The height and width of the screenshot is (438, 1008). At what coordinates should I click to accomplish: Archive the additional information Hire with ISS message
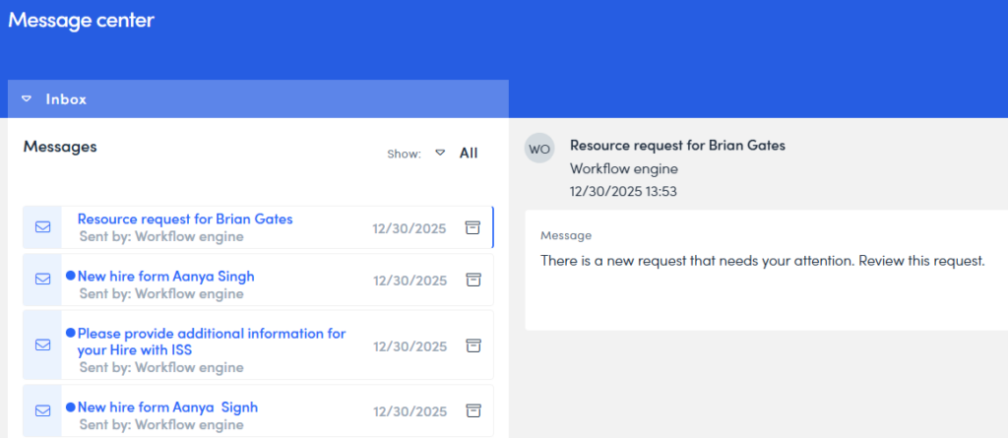[x=472, y=344]
